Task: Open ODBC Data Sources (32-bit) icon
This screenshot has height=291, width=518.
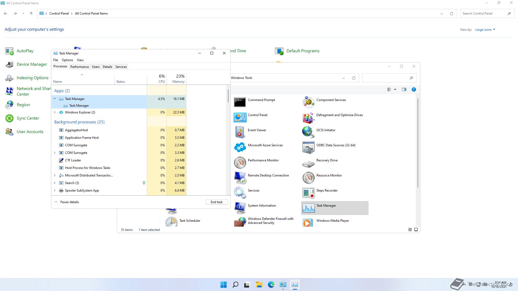Action: pyautogui.click(x=308, y=147)
